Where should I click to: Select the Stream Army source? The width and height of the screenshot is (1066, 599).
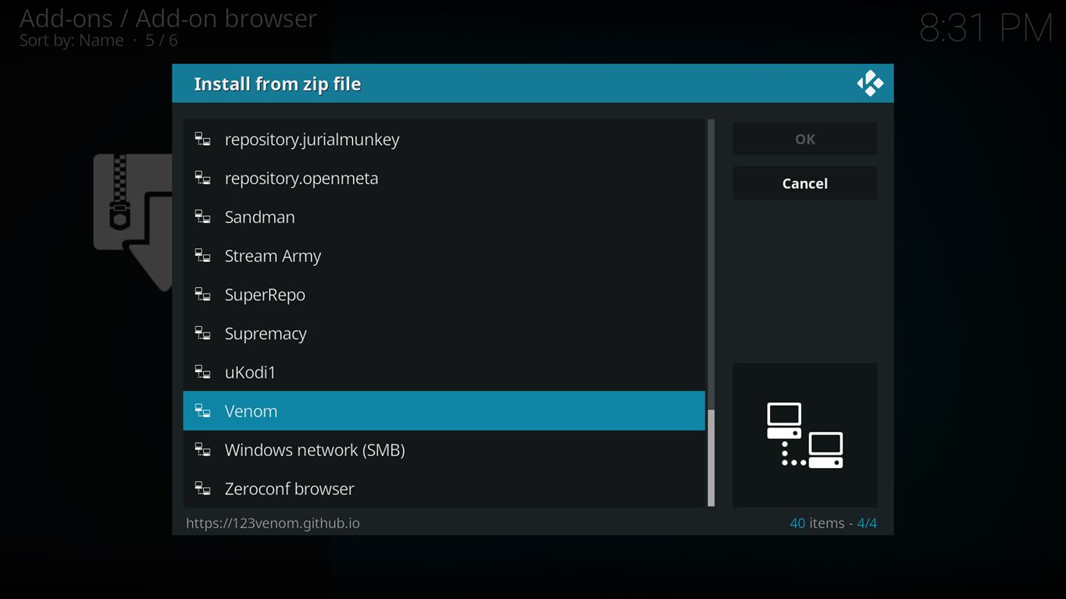[273, 256]
